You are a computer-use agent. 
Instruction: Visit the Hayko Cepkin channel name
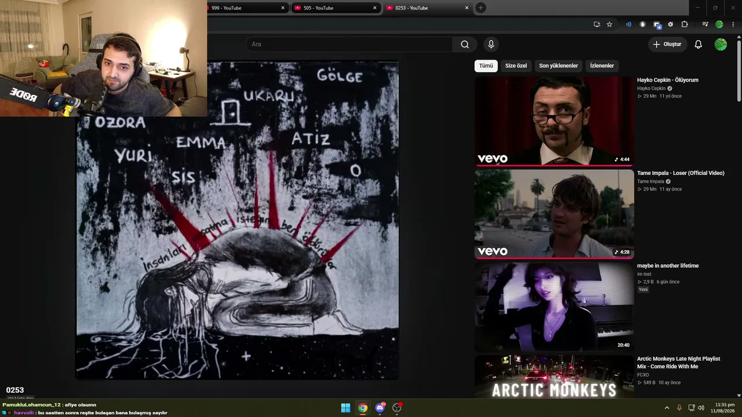pyautogui.click(x=652, y=89)
